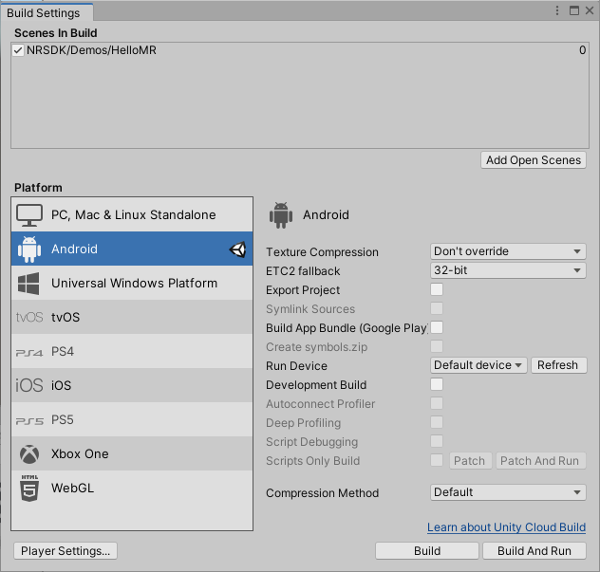Select the PS5 platform row
600x572 pixels.
click(132, 419)
